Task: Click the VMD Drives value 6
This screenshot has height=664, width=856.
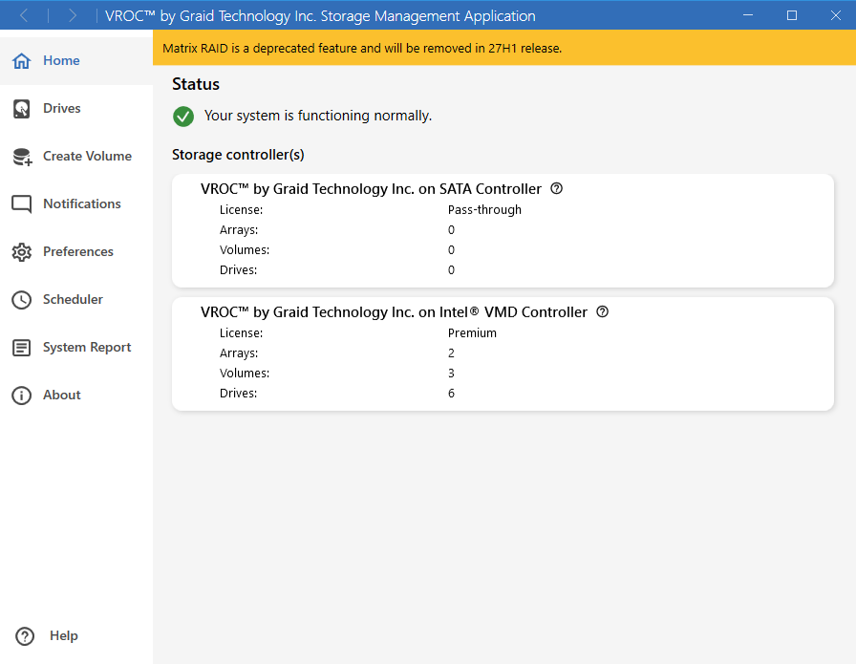Action: click(x=451, y=394)
